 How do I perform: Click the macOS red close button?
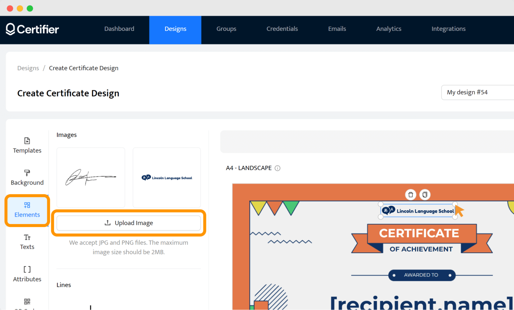10,8
